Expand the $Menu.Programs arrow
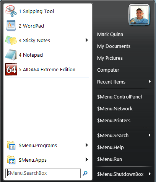The width and height of the screenshot is (156, 182). 87,145
